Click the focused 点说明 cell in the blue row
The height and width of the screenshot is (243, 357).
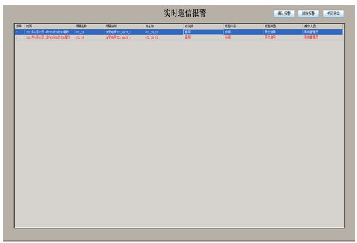coord(203,32)
